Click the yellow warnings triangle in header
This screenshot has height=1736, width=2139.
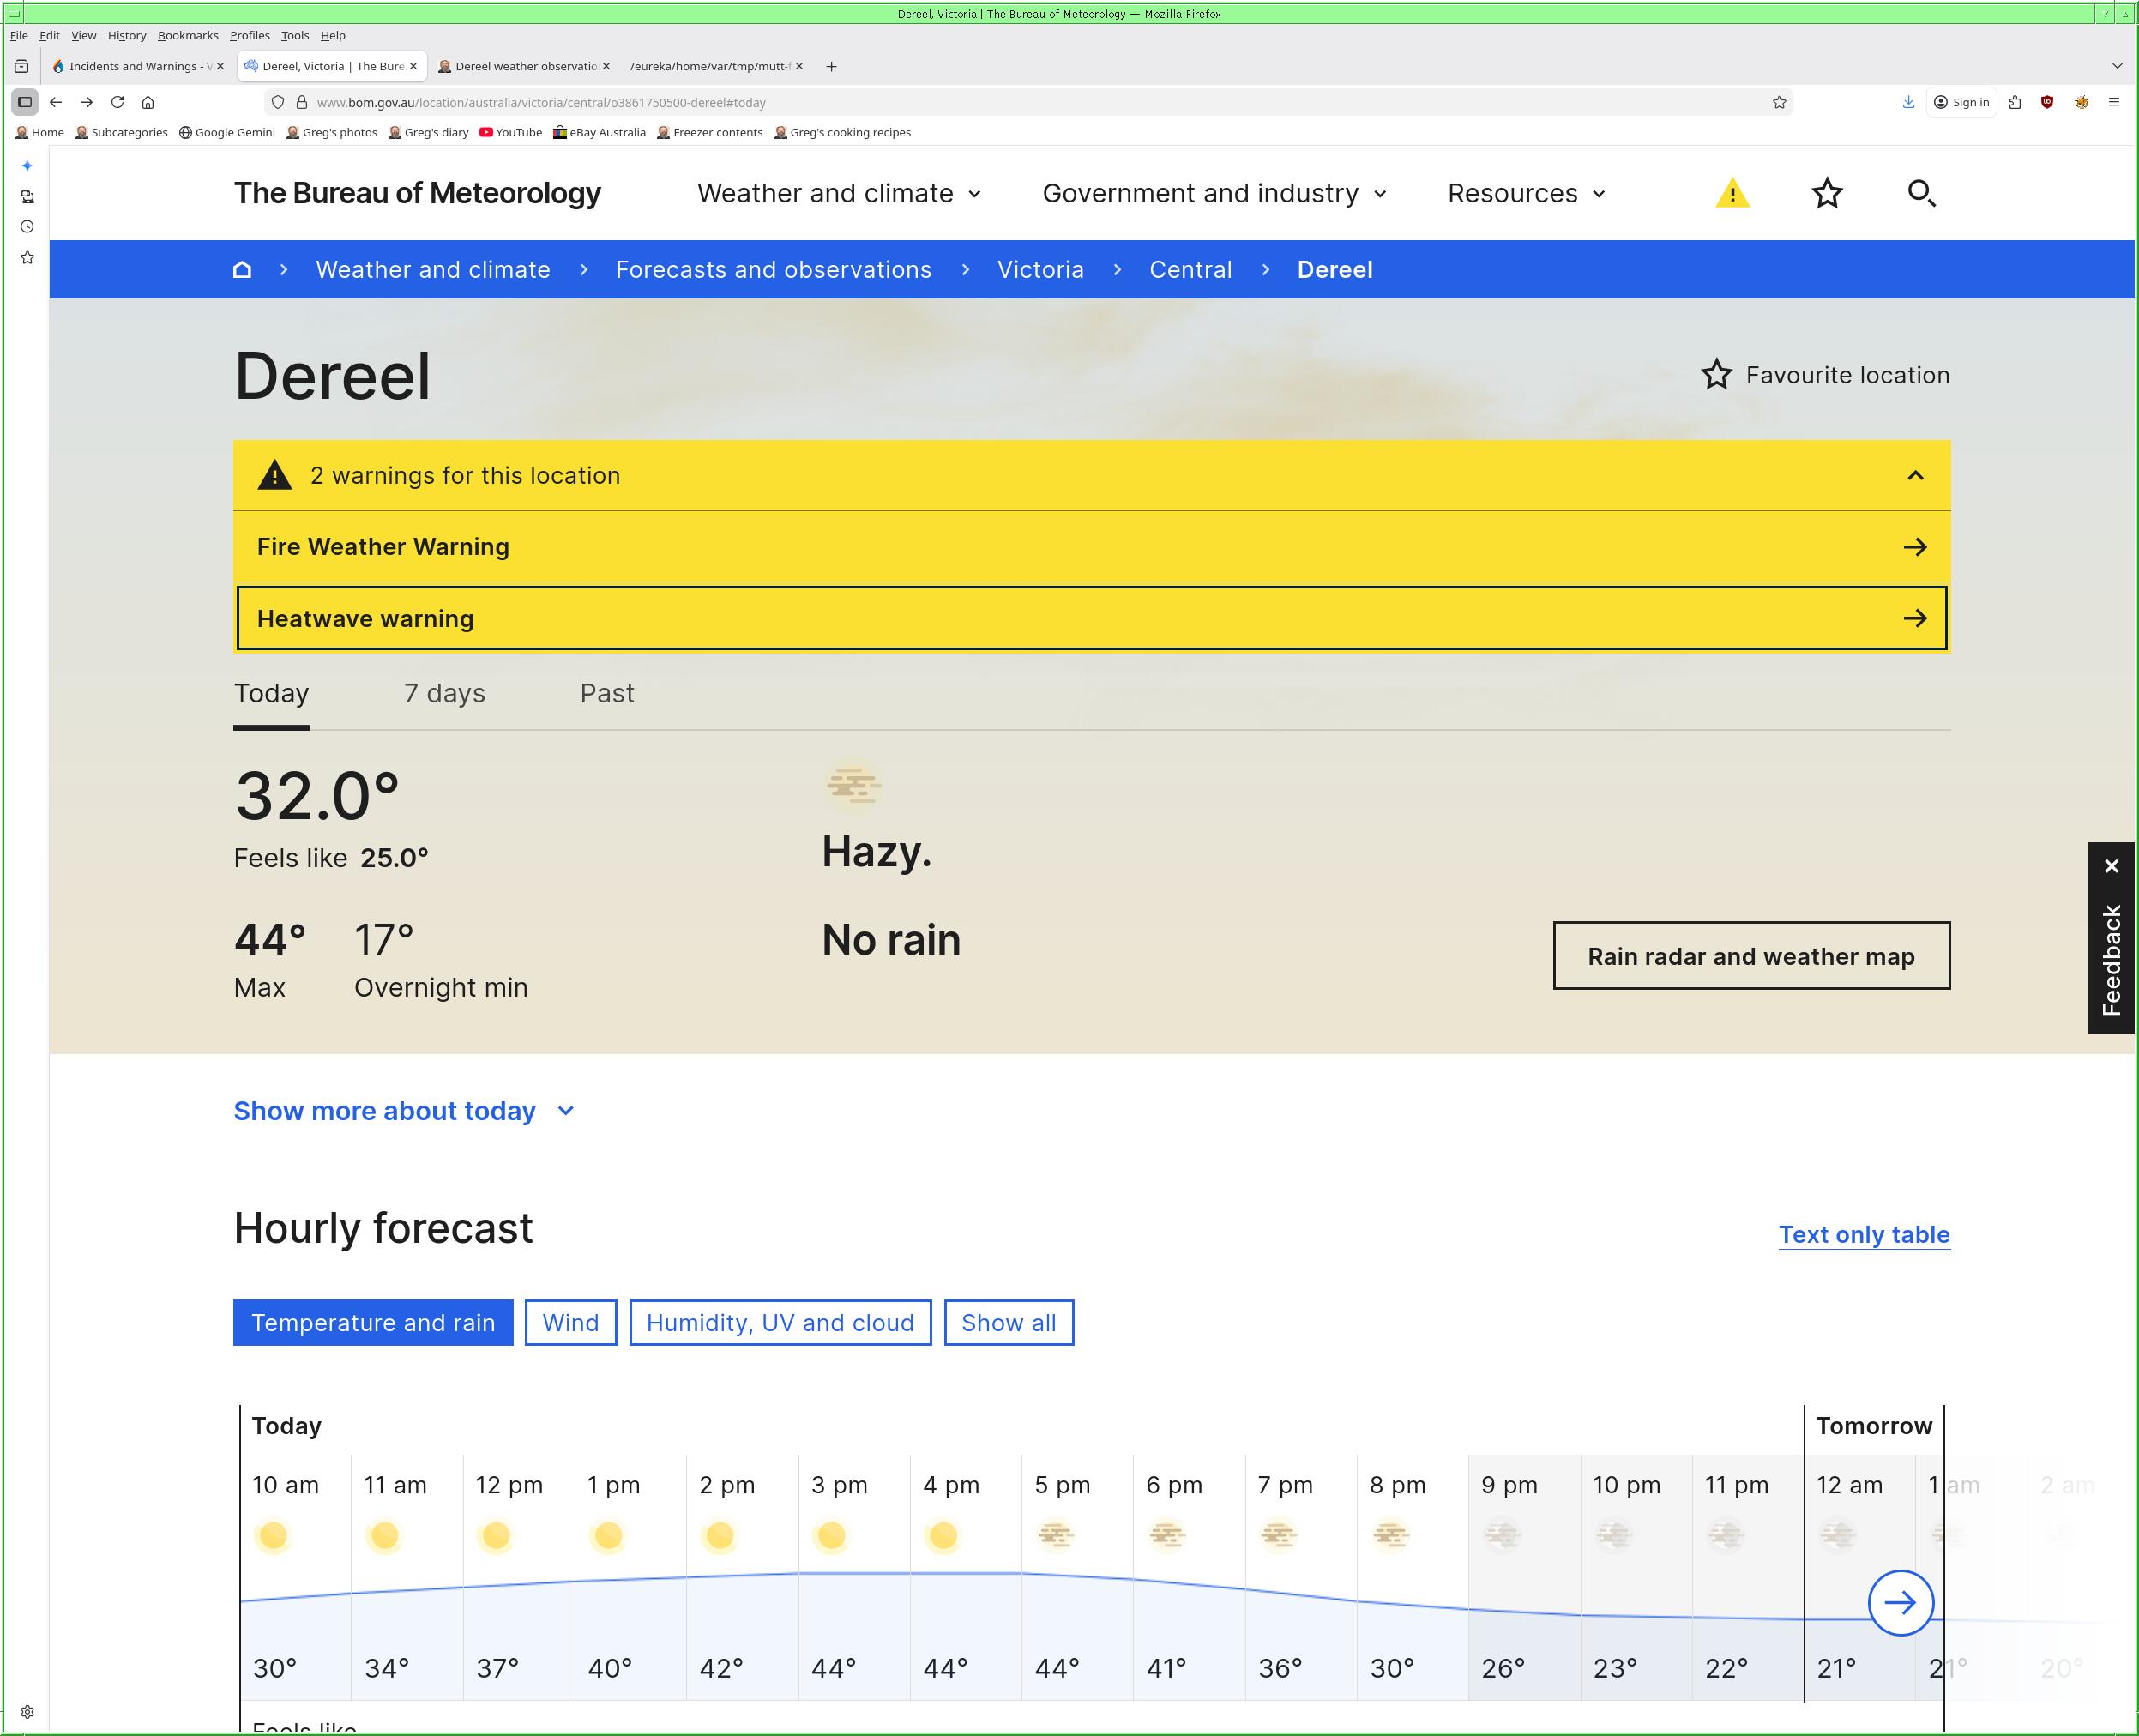[1732, 194]
